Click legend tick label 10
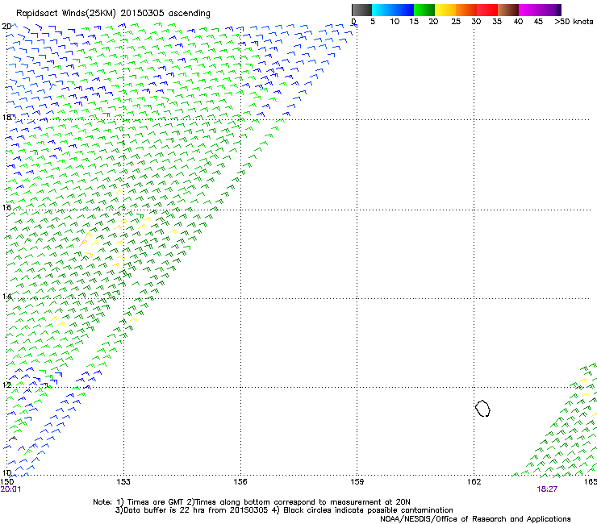Screen dimensions: 597x524 (395, 22)
